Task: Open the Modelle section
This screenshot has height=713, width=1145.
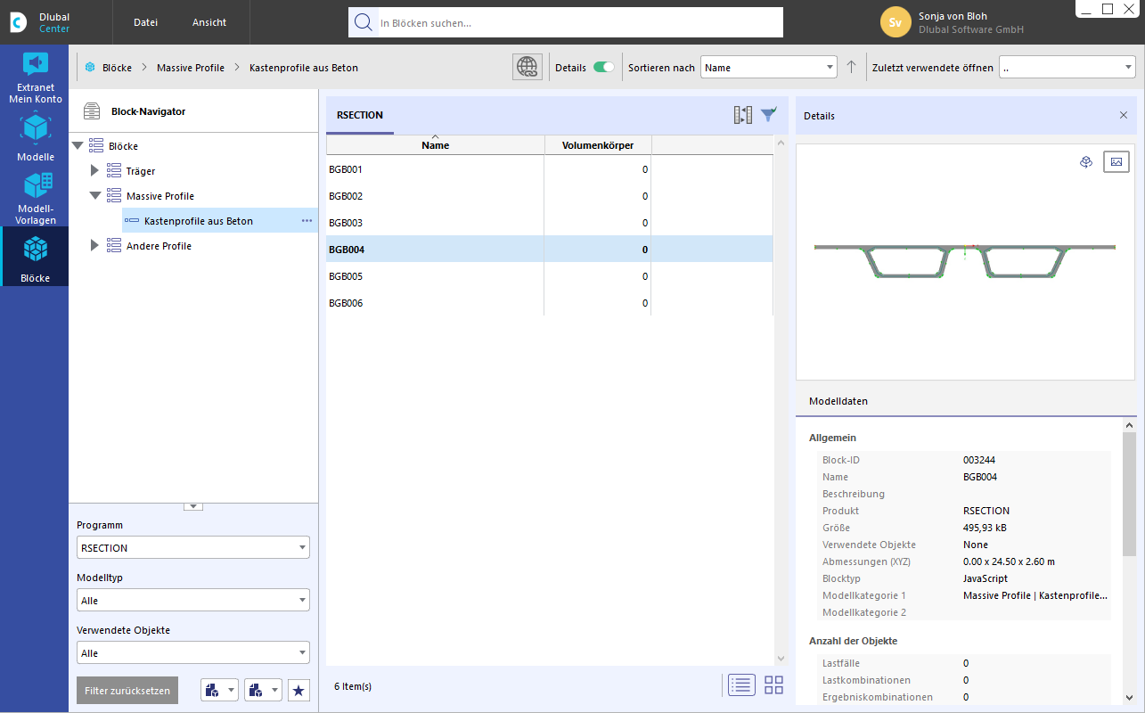Action: (35, 136)
